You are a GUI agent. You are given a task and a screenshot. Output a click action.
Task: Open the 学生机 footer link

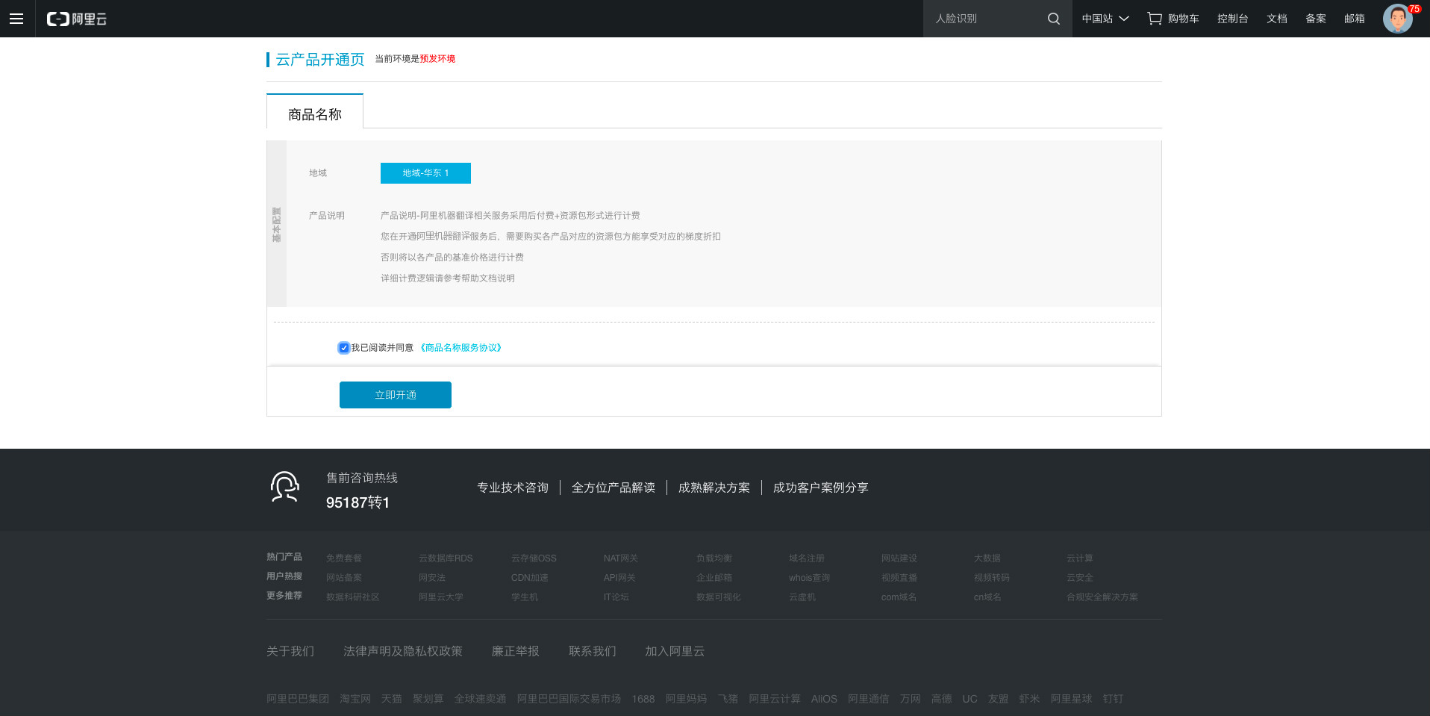point(525,597)
